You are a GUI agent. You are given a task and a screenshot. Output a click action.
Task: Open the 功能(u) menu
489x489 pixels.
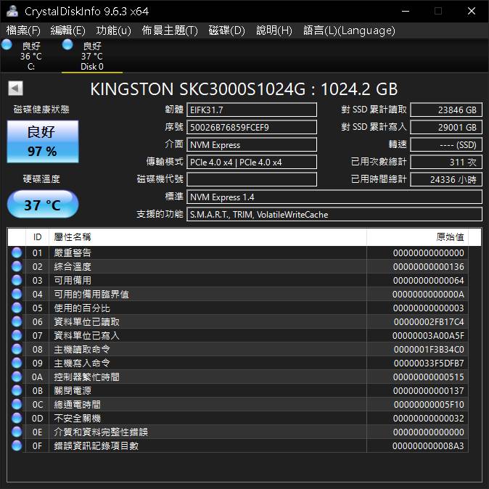[x=113, y=30]
